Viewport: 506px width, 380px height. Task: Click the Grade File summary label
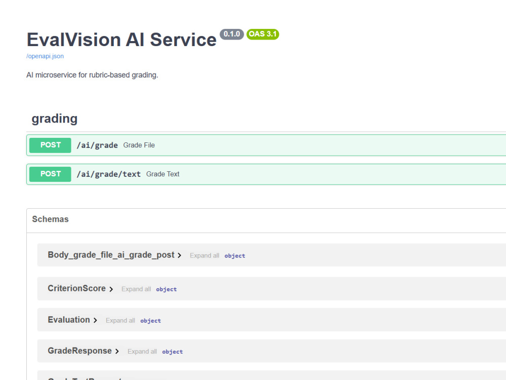(139, 145)
